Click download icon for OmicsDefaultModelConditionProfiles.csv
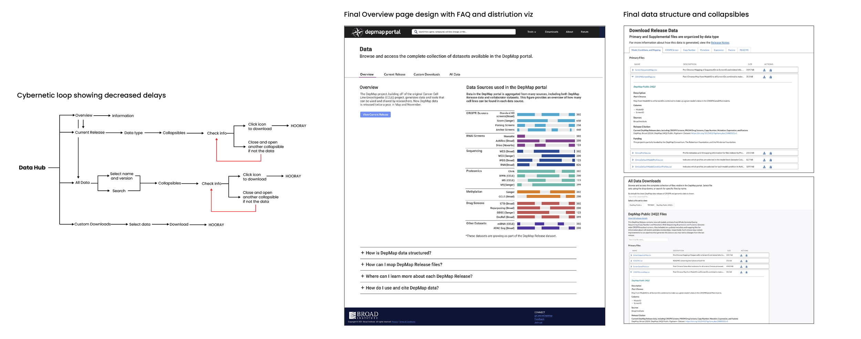861x339 pixels. [764, 167]
